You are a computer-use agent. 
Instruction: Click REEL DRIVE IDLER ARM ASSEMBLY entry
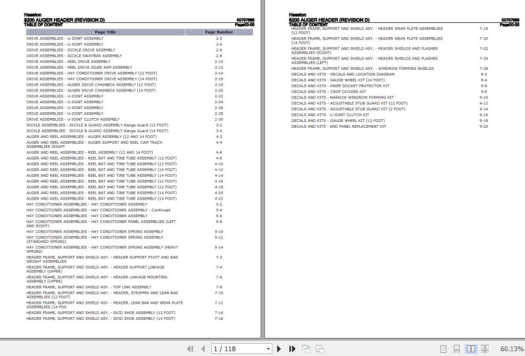(x=79, y=67)
